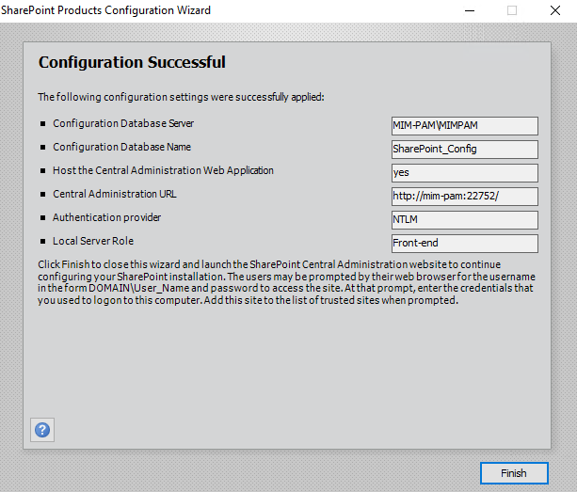The width and height of the screenshot is (577, 492).
Task: Select the Front-end Local Server Role field
Action: tap(464, 243)
